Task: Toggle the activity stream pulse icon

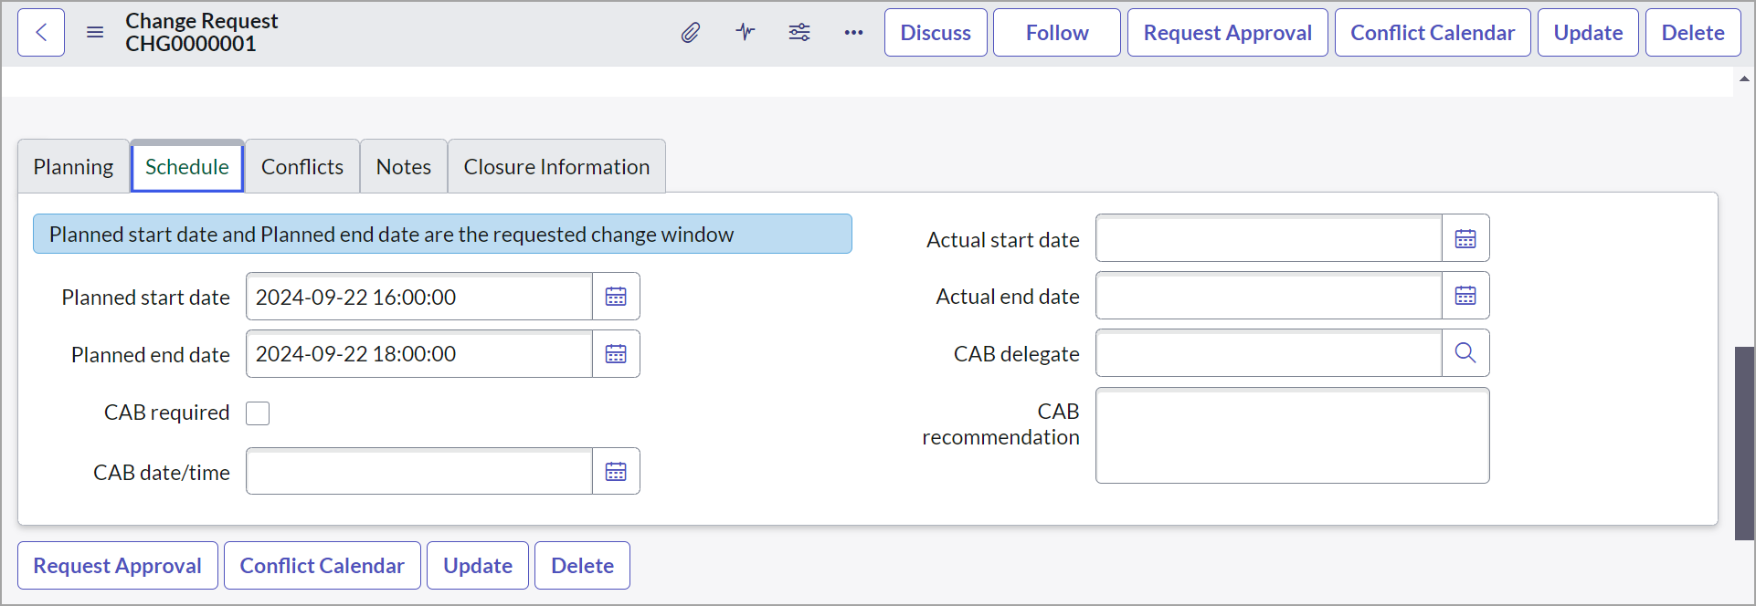Action: 746,33
